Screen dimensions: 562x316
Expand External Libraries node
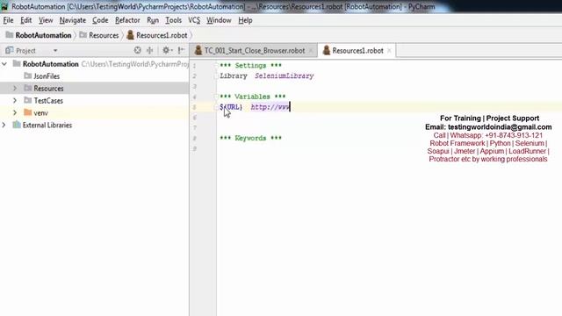click(x=4, y=125)
